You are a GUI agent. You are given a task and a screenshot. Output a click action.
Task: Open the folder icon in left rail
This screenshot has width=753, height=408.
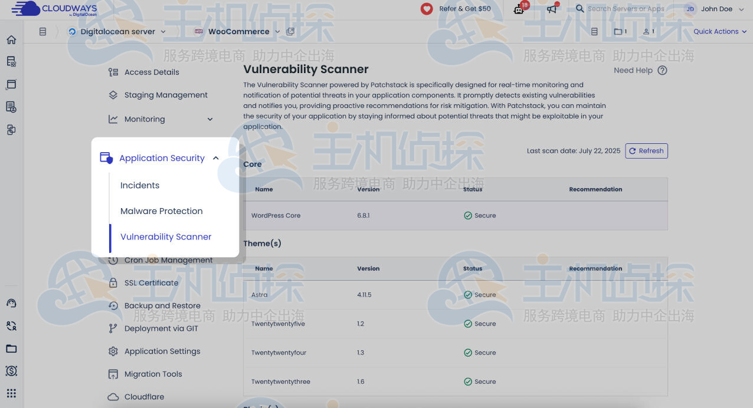[11, 348]
